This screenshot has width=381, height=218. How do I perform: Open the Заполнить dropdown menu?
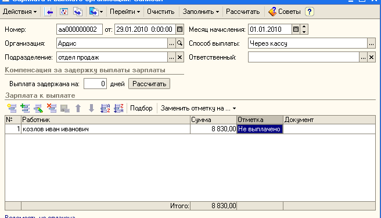click(x=201, y=12)
